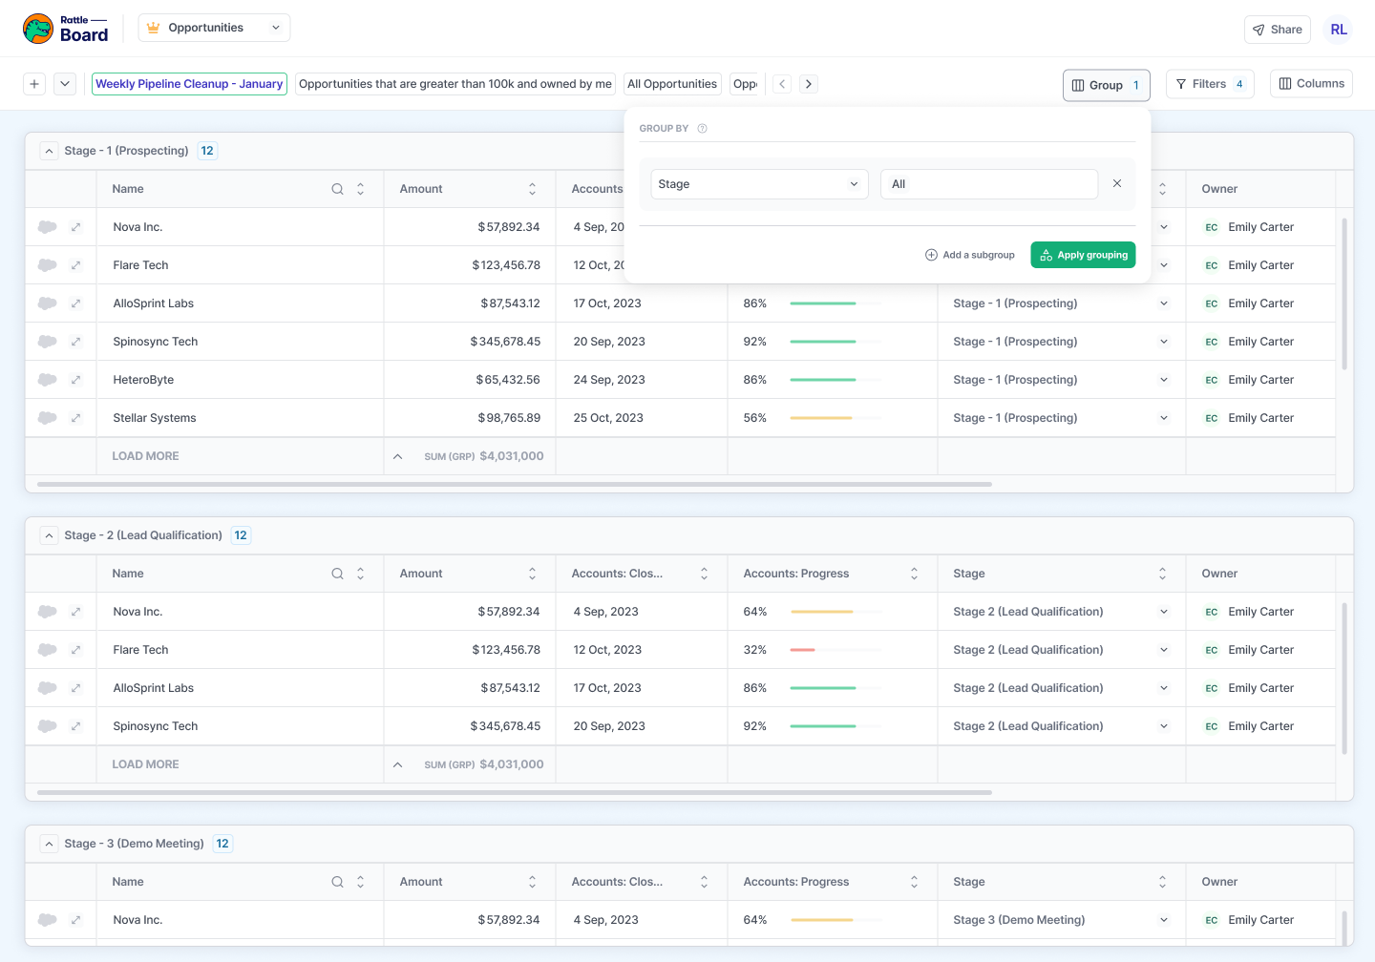Click the RL user avatar

pos(1339,30)
